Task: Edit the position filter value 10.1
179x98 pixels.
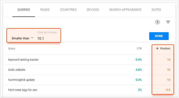Action: click(x=40, y=39)
